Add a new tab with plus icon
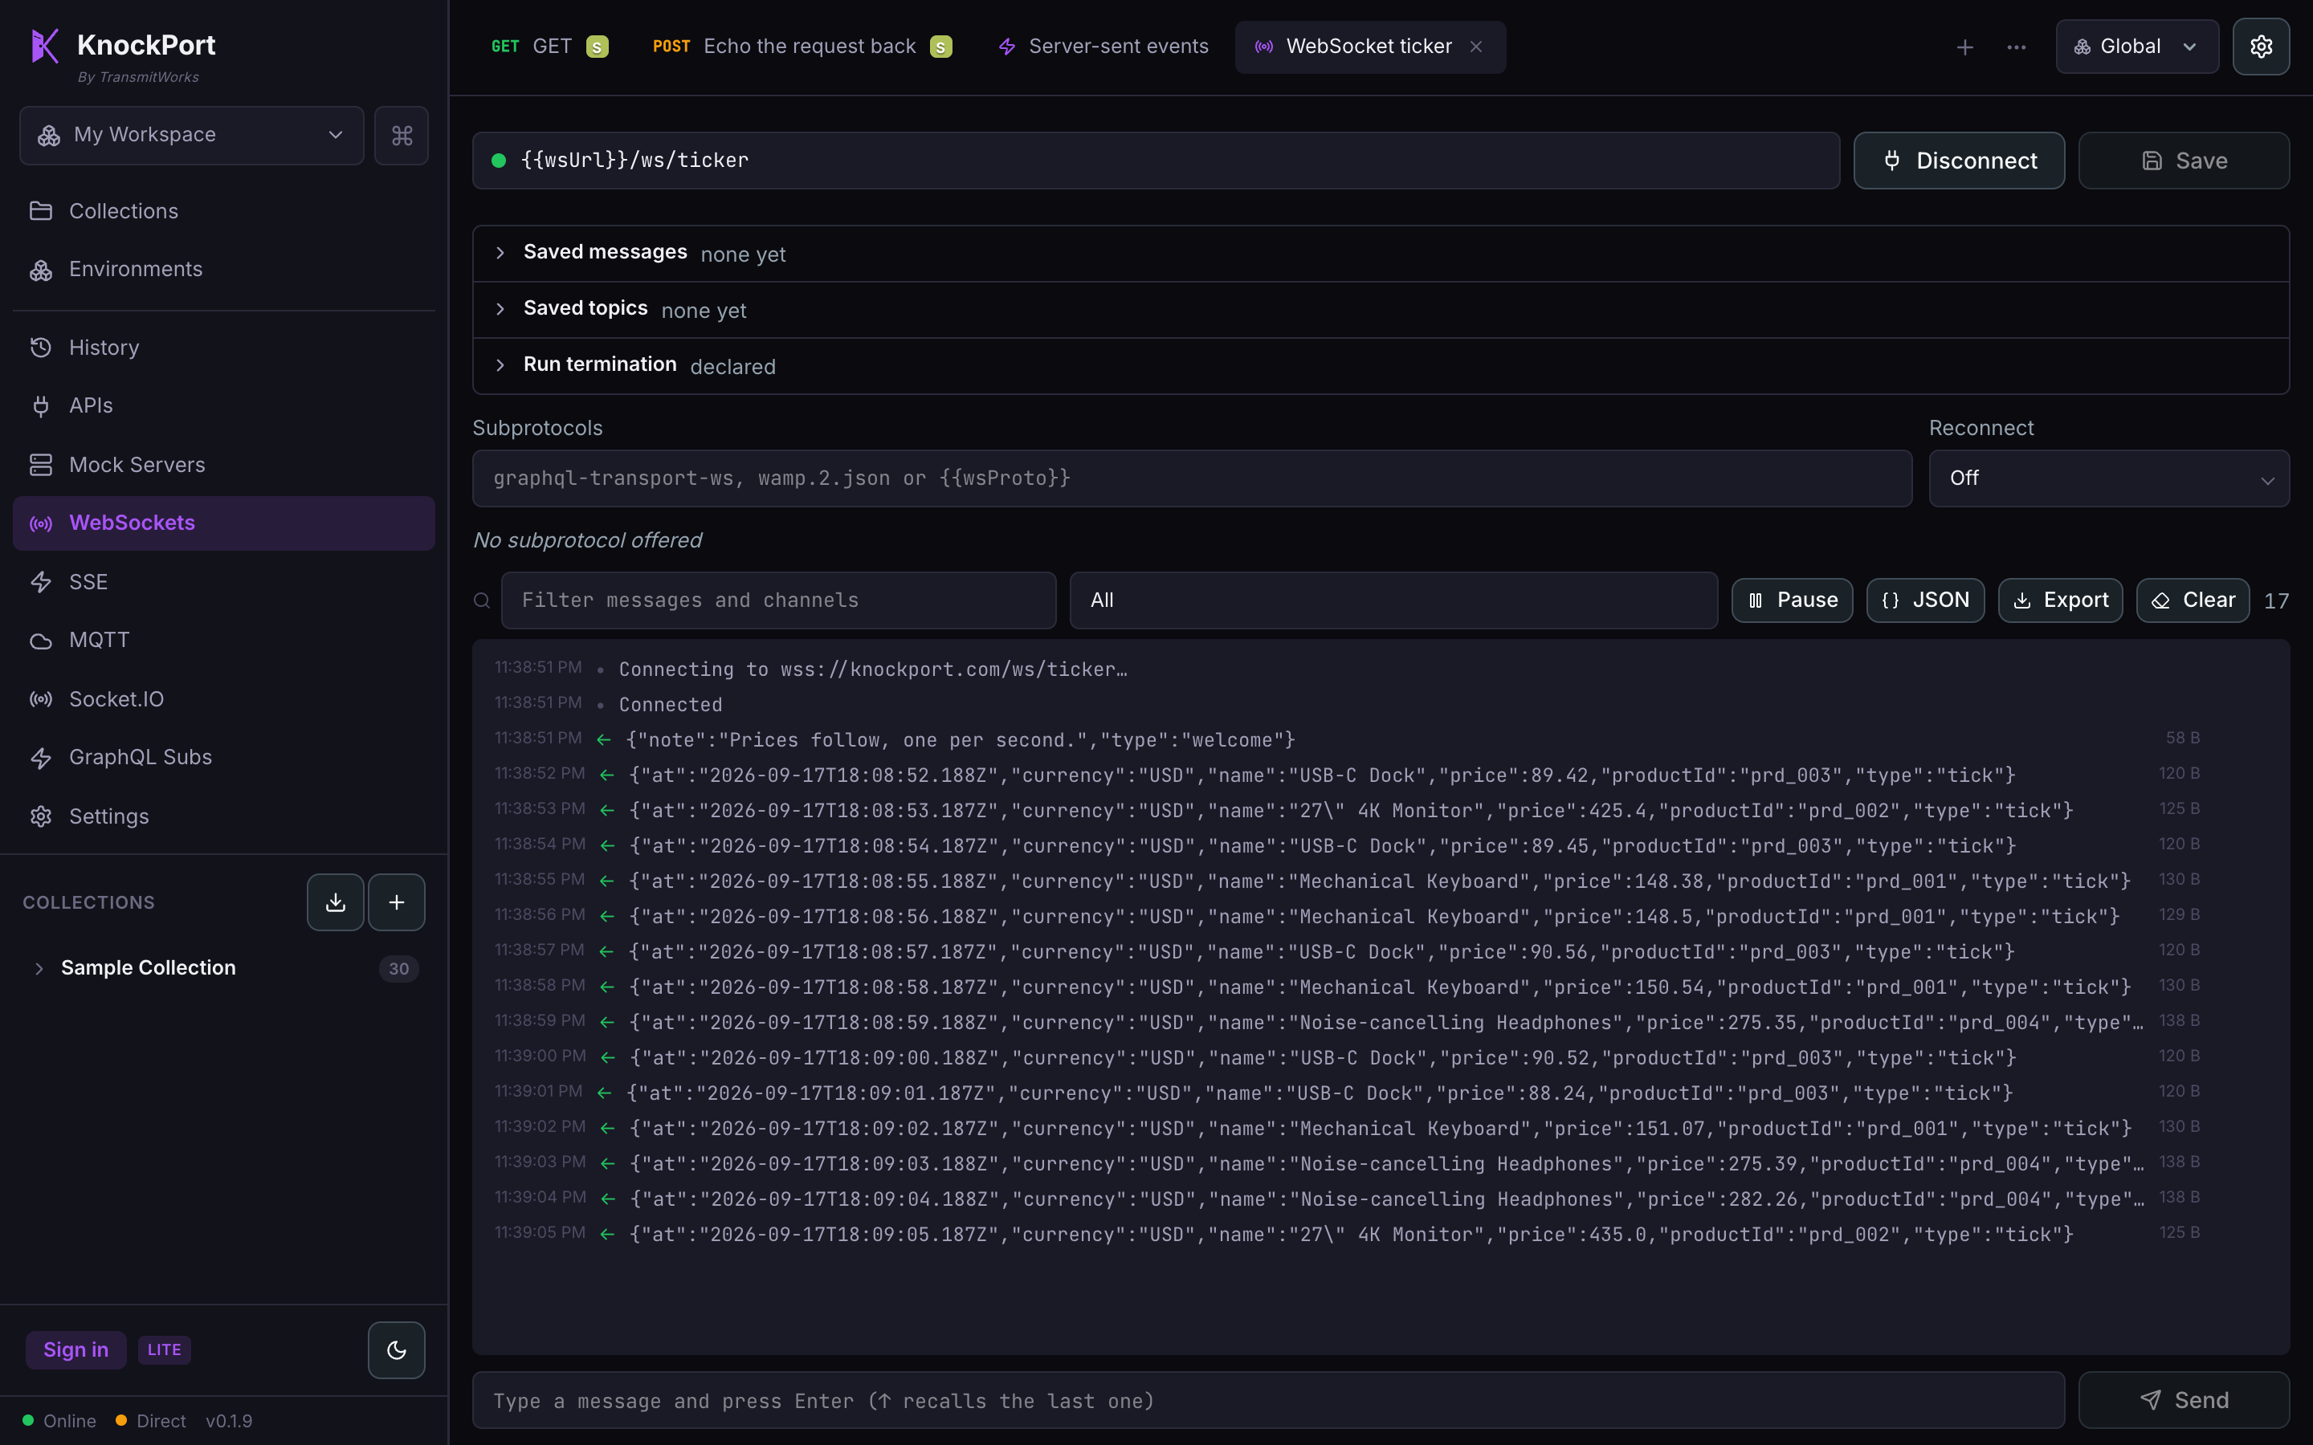The height and width of the screenshot is (1445, 2313). tap(1965, 47)
